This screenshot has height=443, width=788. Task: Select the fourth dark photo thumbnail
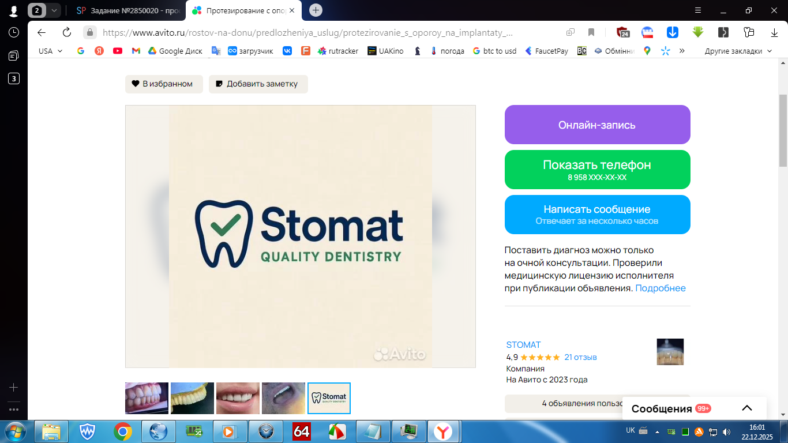[283, 398]
